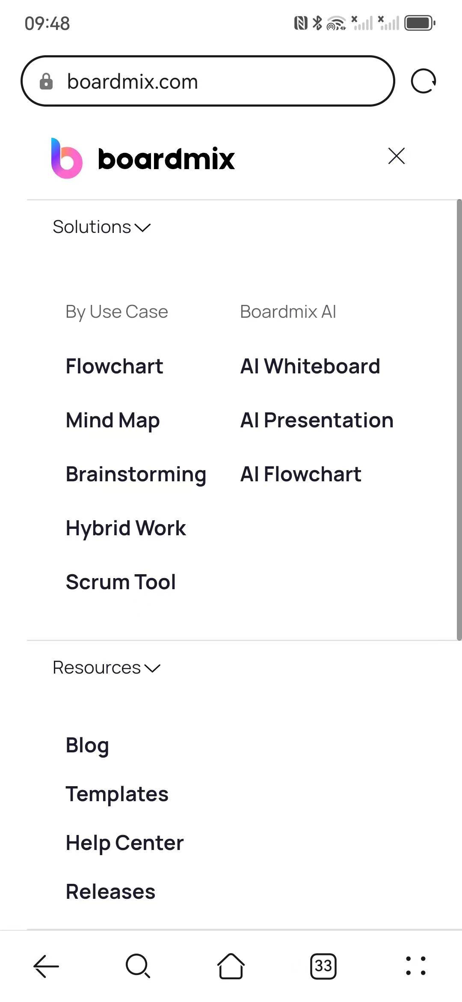This screenshot has height=1002, width=462.
Task: Visit the Help Center
Action: [124, 843]
